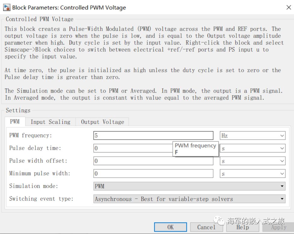The image size is (294, 234).
Task: Open the Hz unit dropdown for PWM frequency
Action: coord(253,135)
